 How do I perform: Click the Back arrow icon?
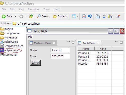(4, 16)
